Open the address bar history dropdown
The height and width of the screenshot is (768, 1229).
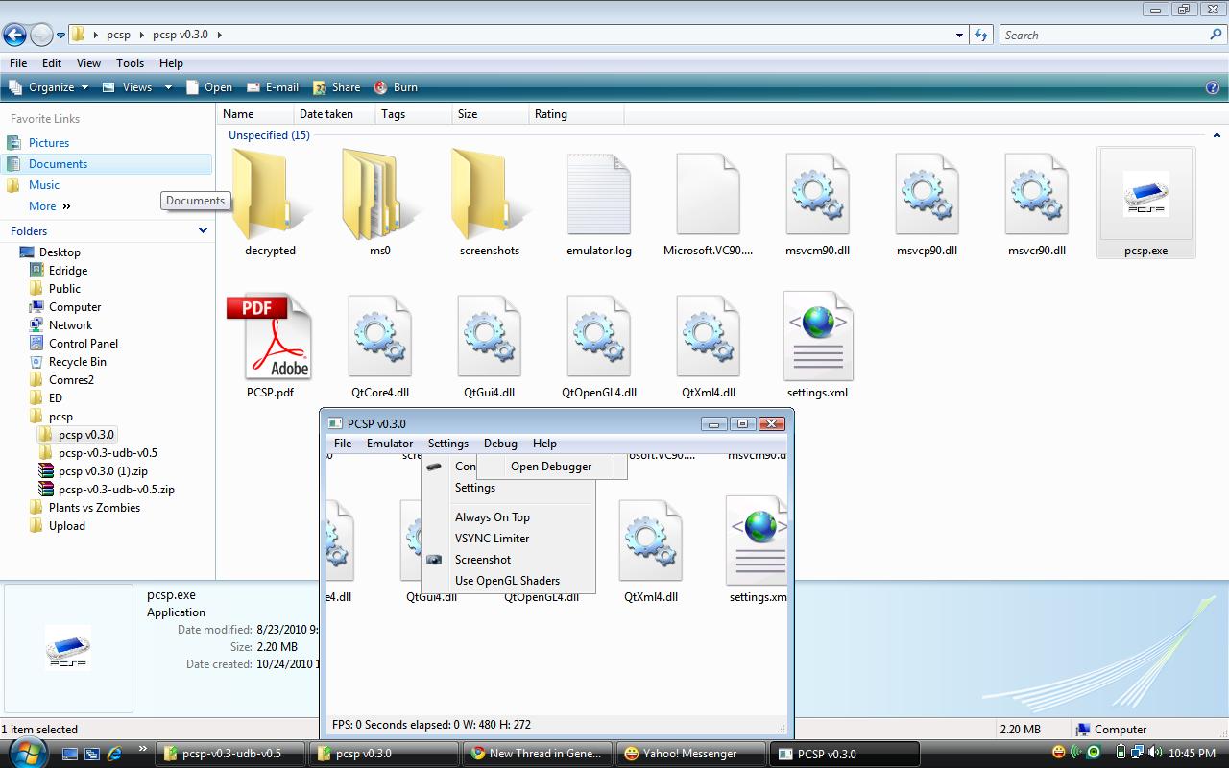(959, 36)
